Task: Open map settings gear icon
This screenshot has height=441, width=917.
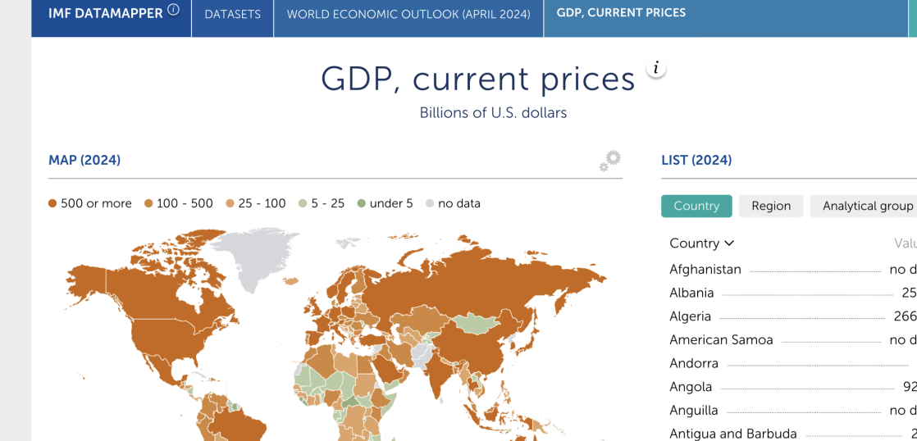Action: [x=609, y=161]
